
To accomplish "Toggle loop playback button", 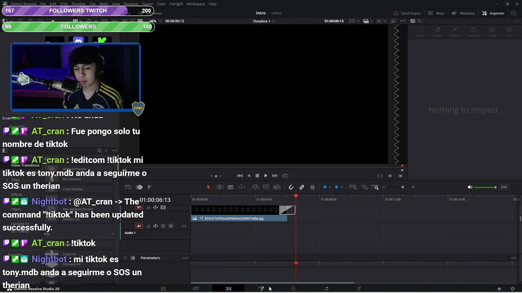I will coord(285,176).
